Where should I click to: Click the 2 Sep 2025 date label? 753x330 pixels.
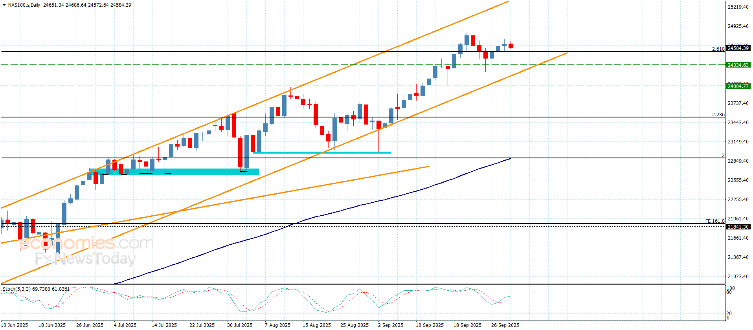point(391,325)
